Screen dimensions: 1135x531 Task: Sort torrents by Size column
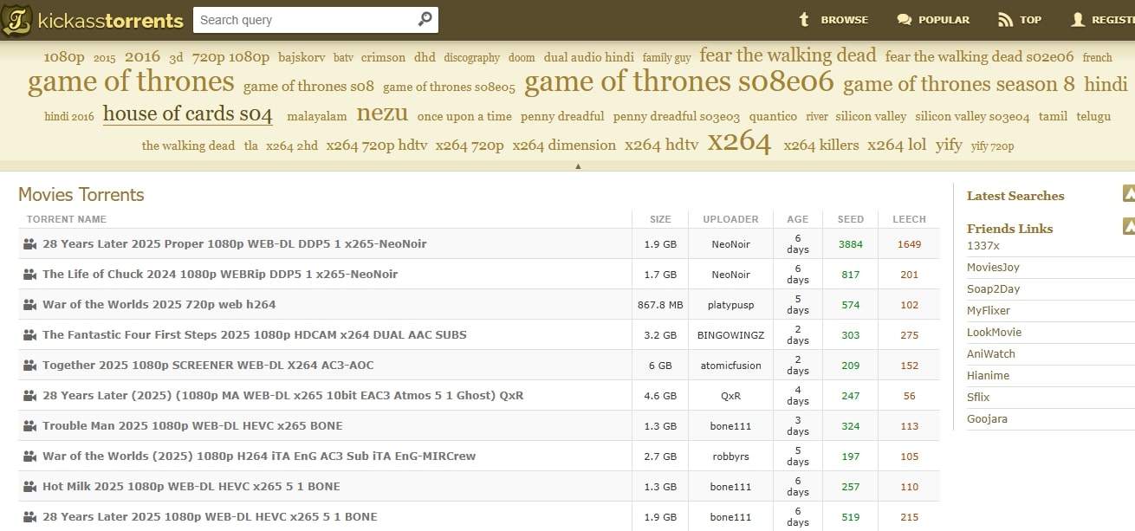coord(660,219)
